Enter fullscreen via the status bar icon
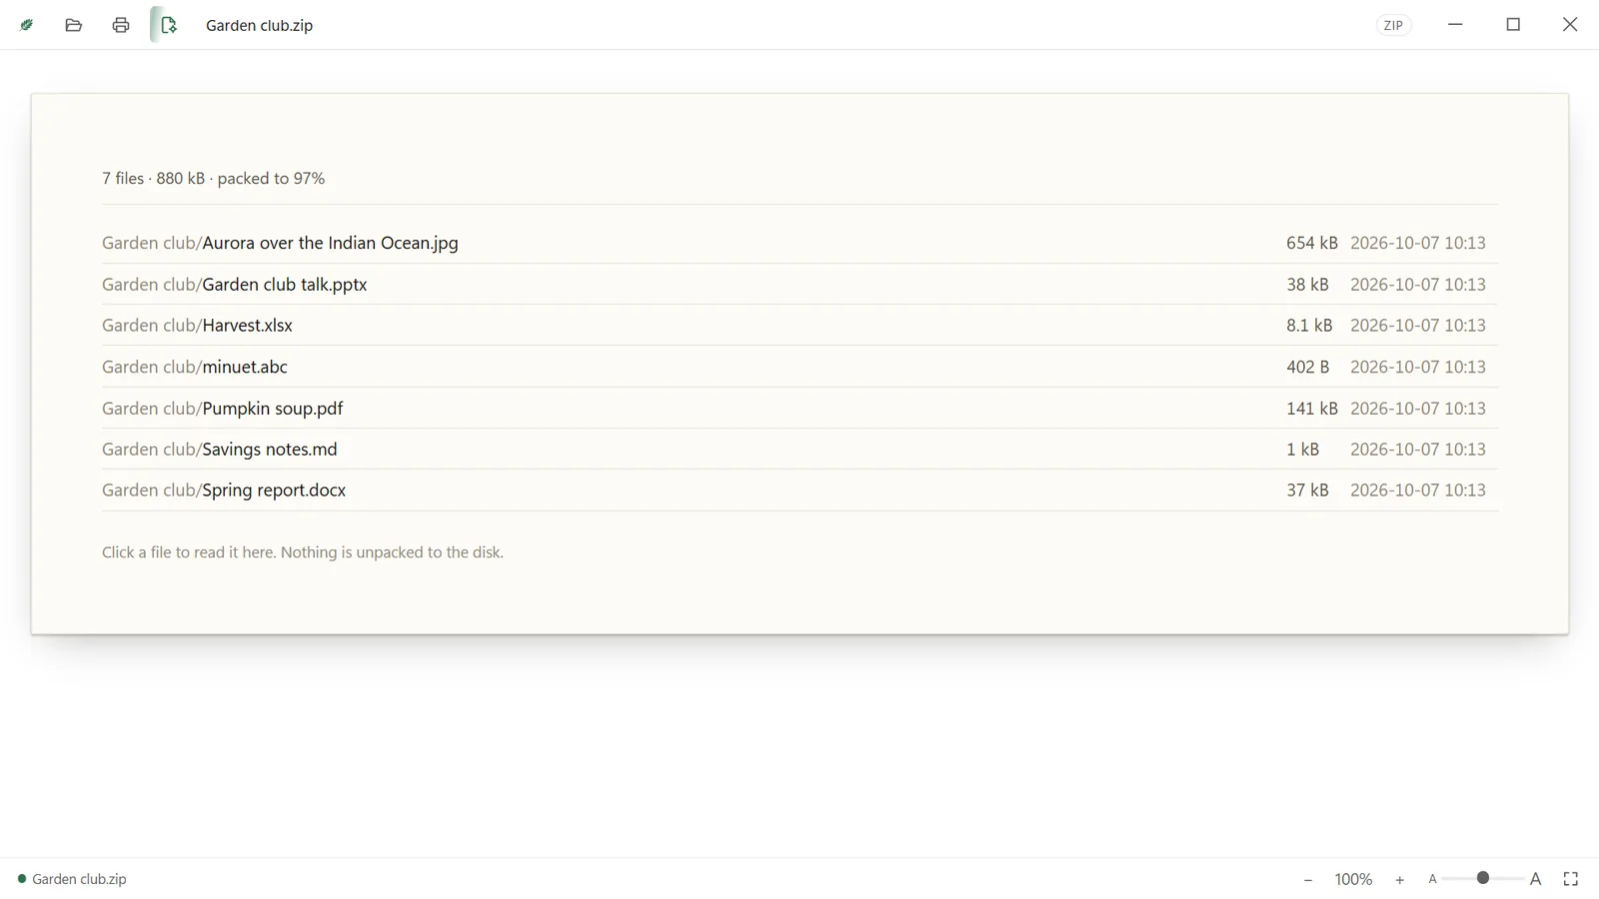This screenshot has width=1599, height=899. (x=1570, y=879)
